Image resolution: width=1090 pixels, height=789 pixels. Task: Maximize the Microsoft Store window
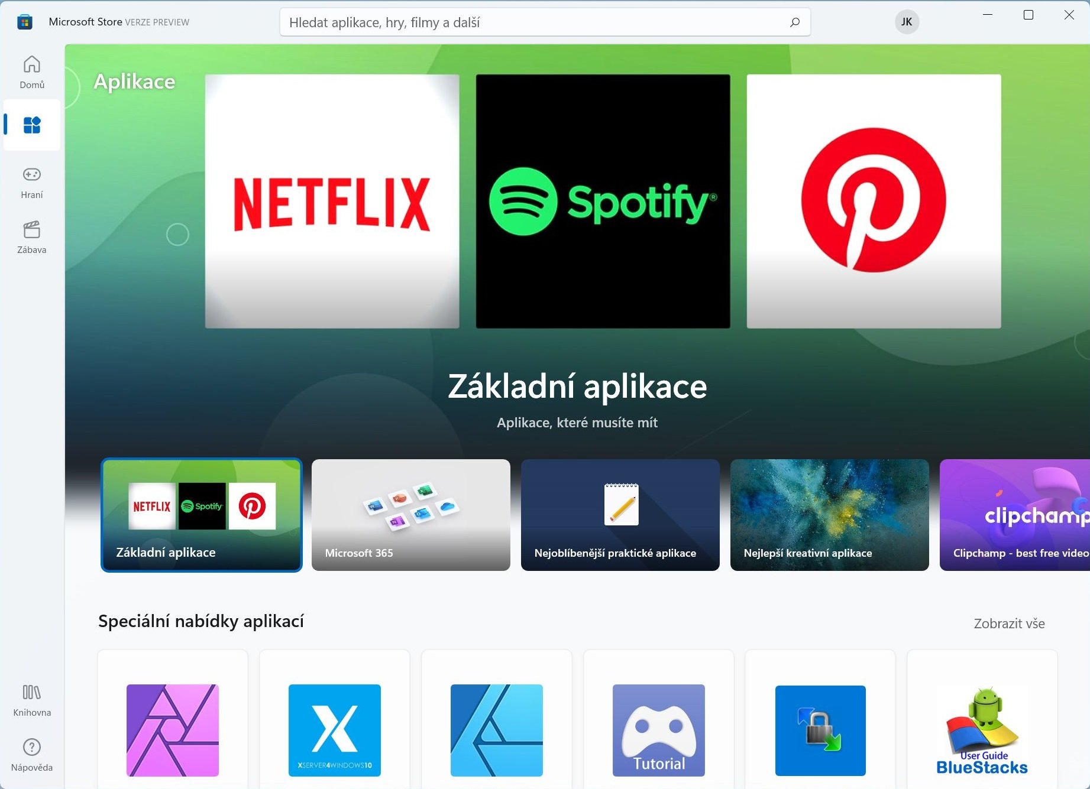1028,15
